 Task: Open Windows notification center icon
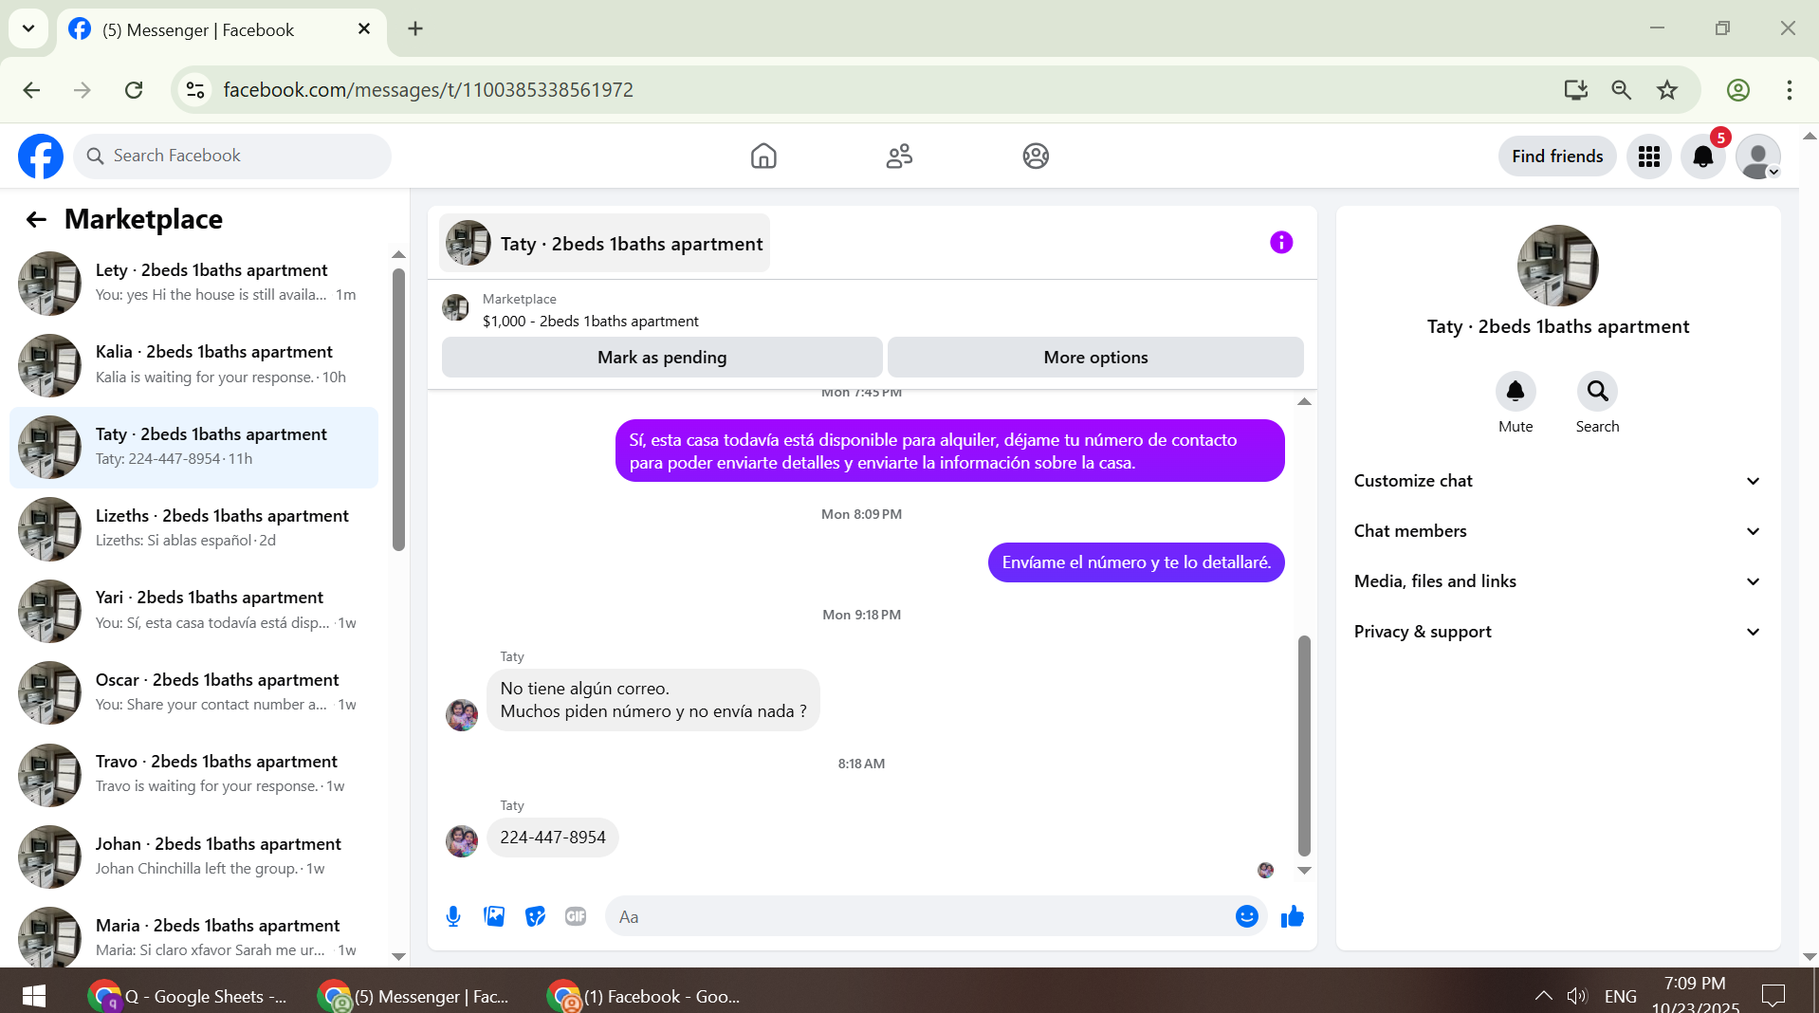tap(1773, 996)
